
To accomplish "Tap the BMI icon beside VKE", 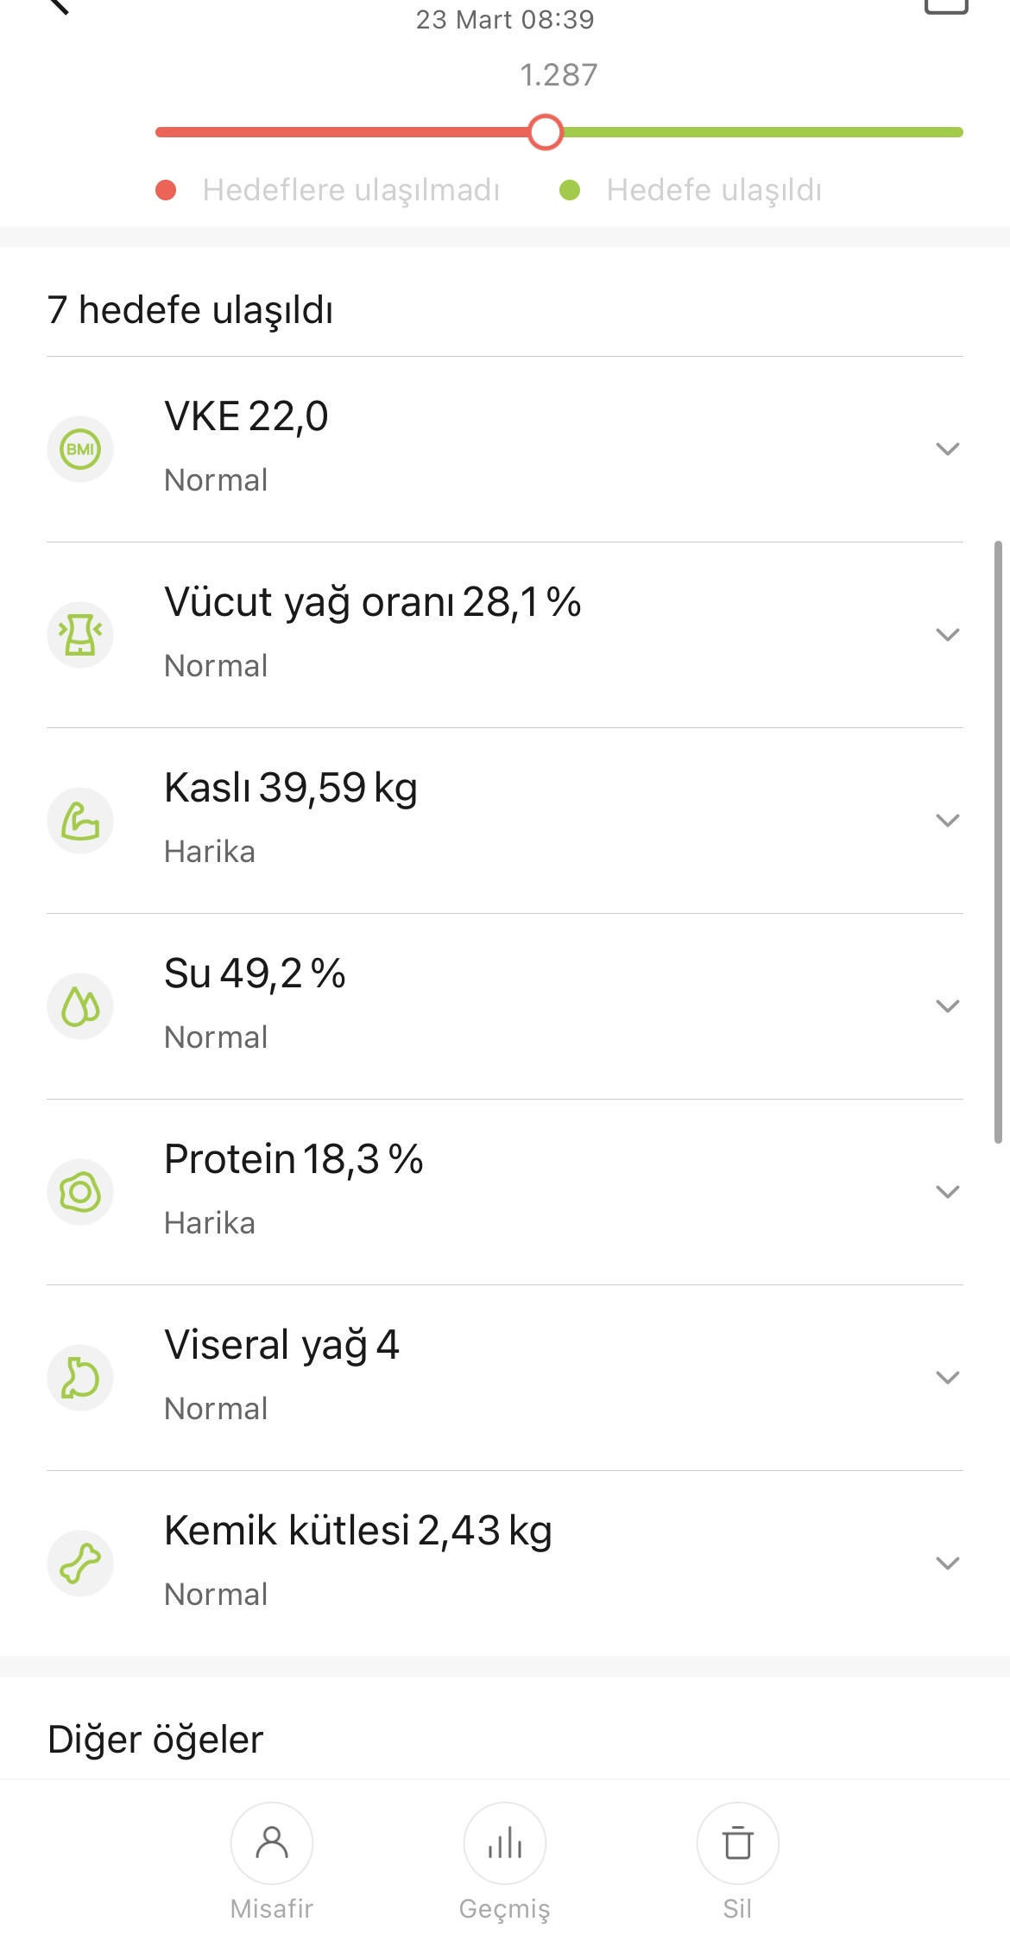I will pyautogui.click(x=80, y=449).
